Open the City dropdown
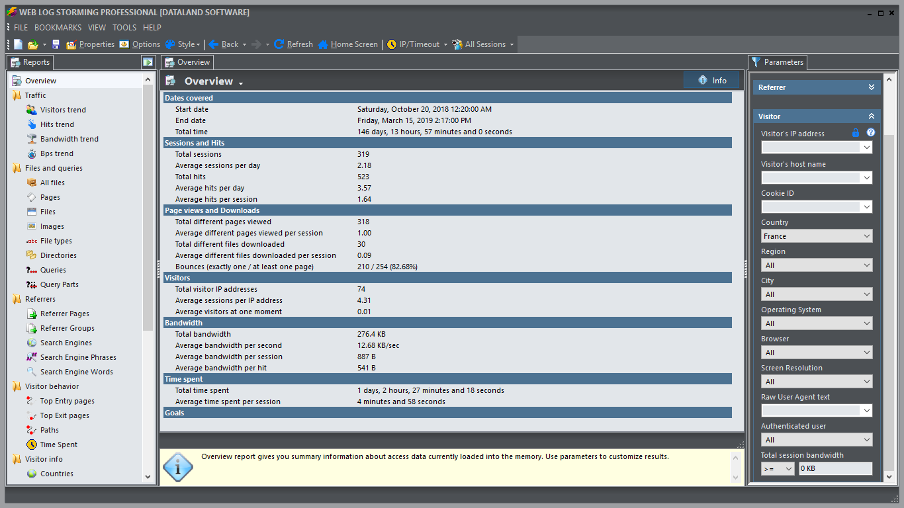904x508 pixels. coord(817,294)
